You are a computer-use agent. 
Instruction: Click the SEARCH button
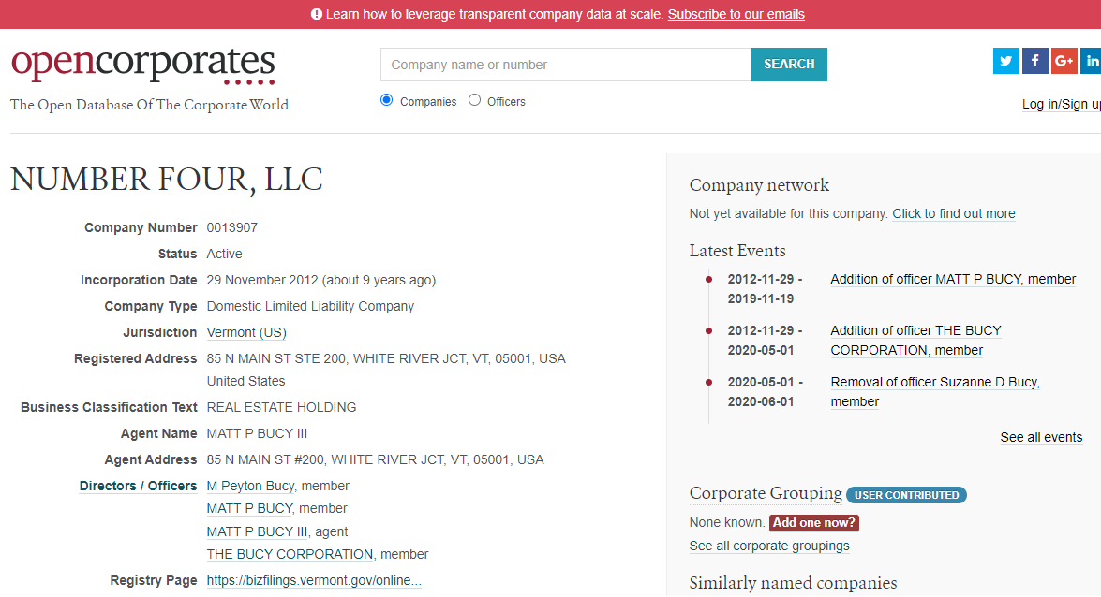tap(789, 65)
